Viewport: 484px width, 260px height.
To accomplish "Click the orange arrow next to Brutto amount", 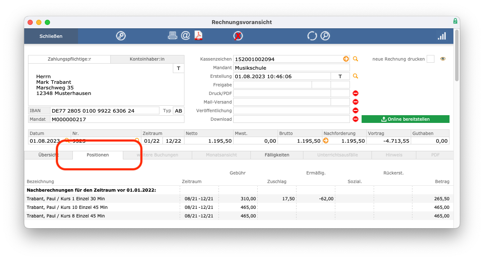I will pyautogui.click(x=326, y=141).
